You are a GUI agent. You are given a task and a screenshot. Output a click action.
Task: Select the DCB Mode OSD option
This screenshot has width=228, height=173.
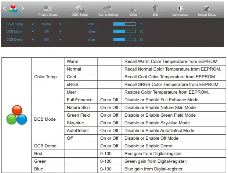(x=14, y=31)
